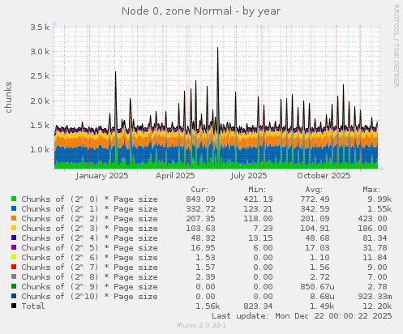Click the 'July 2025' axis label

(x=249, y=176)
